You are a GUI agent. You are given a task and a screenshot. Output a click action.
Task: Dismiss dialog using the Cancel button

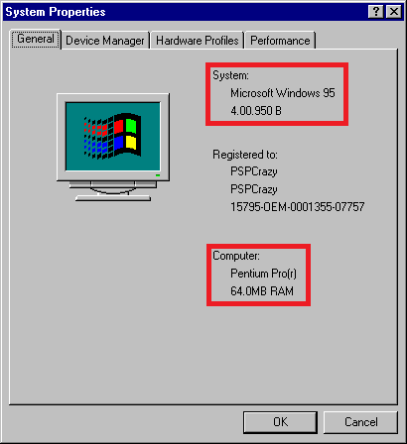click(360, 422)
